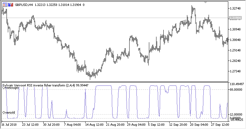Click the 14 Aug 12:00 time axis label
The width and height of the screenshot is (246, 129).
tap(94, 125)
